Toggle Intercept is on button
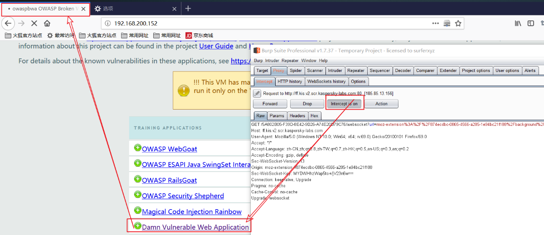 pyautogui.click(x=344, y=104)
